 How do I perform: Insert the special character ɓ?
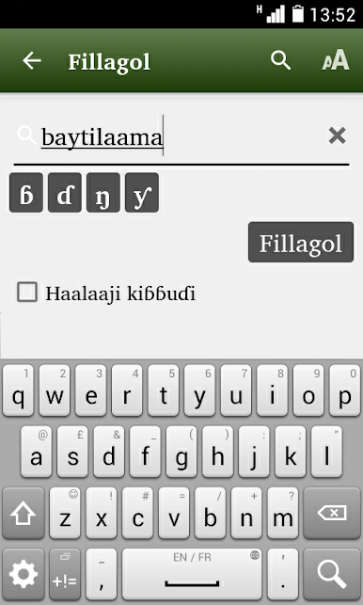tap(25, 193)
